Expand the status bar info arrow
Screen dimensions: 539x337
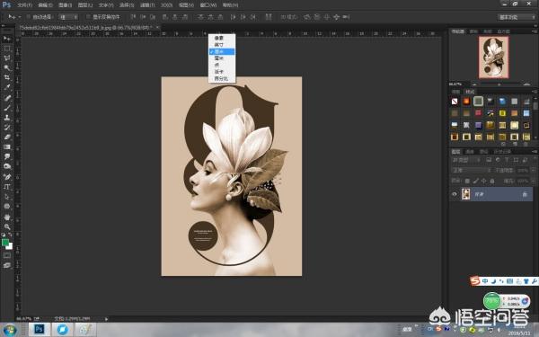106,319
